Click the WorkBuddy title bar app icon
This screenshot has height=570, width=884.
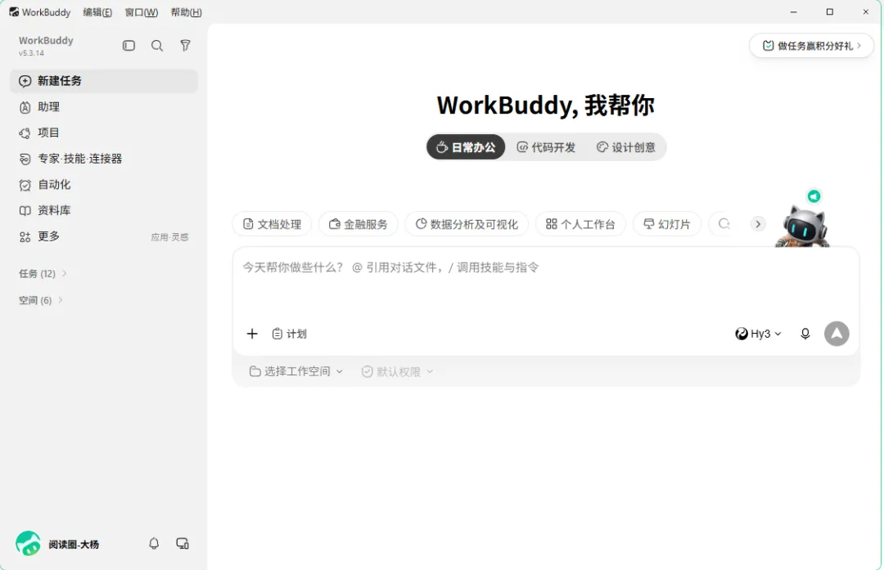[14, 11]
